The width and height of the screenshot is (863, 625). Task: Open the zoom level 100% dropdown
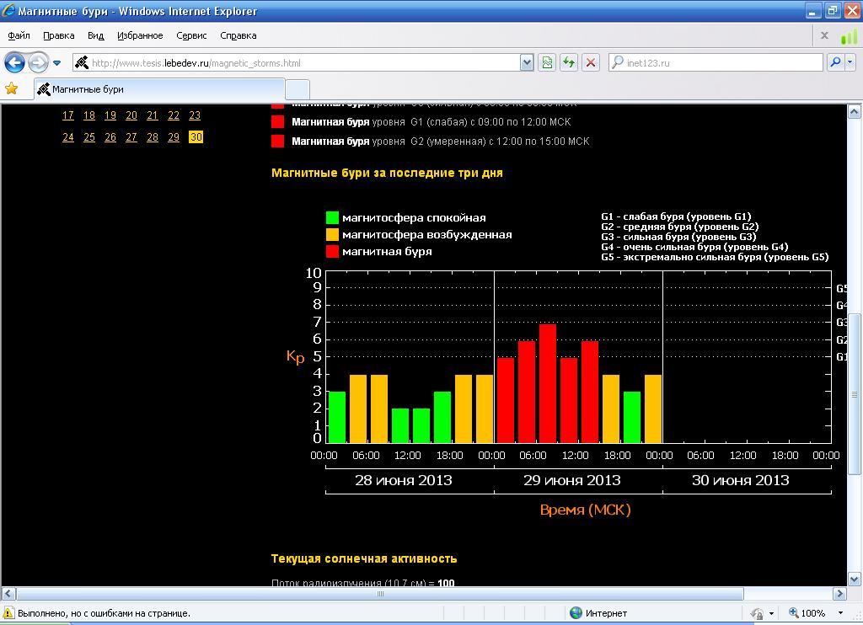coord(840,613)
